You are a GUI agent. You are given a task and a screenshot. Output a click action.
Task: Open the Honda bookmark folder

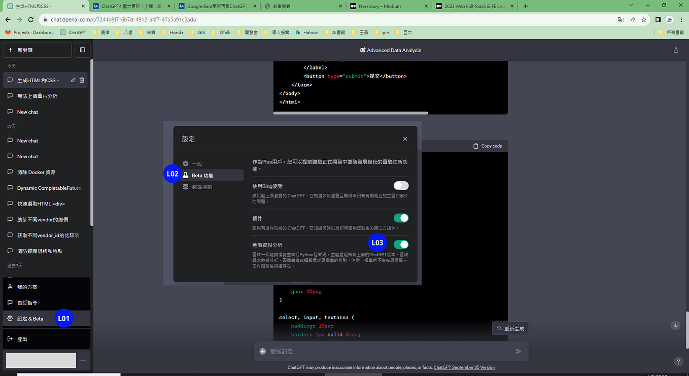point(173,32)
